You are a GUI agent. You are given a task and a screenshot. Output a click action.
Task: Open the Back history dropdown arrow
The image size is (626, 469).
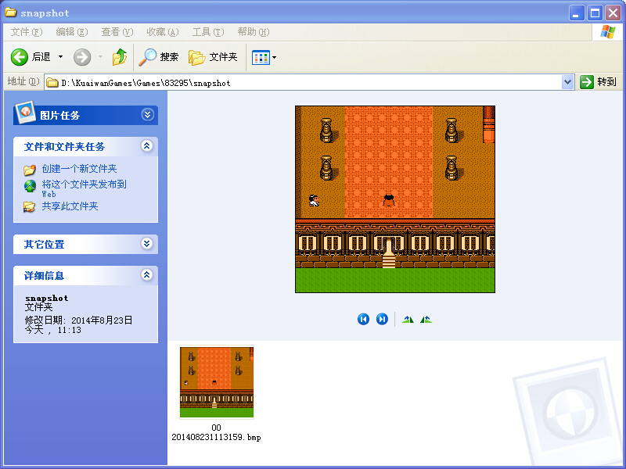(x=61, y=57)
